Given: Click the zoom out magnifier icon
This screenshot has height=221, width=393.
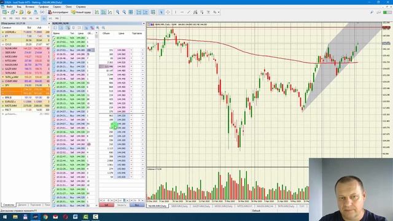Looking at the screenshot, I should point(124,12).
